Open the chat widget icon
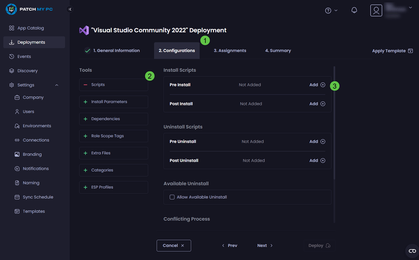 [x=412, y=251]
